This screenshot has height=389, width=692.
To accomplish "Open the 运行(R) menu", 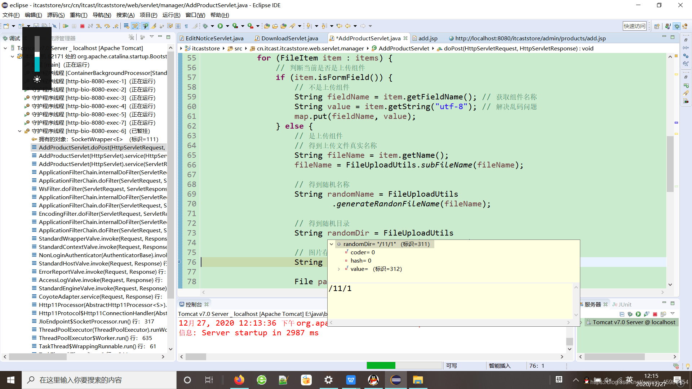I will [x=171, y=15].
